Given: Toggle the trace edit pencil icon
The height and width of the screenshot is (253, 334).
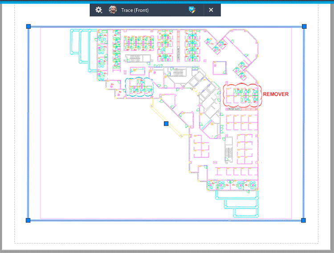Looking at the screenshot, I should click(x=192, y=10).
